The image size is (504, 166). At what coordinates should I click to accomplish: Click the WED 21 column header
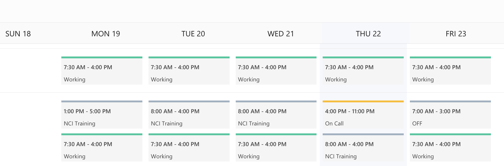(281, 34)
